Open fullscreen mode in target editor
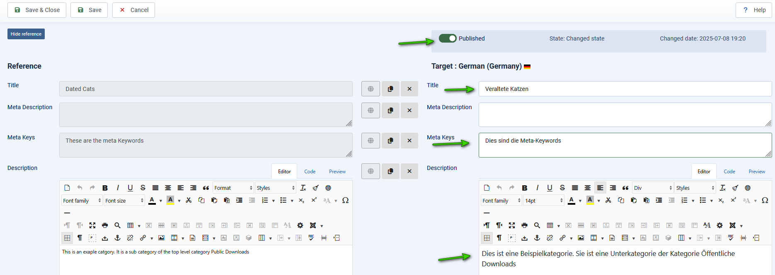The height and width of the screenshot is (275, 775). tap(512, 225)
